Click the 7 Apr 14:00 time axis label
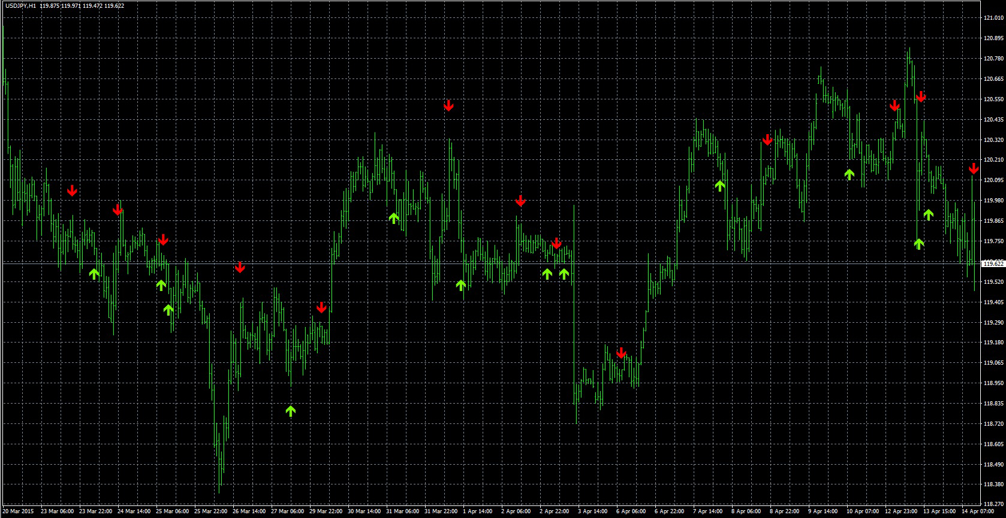Screen dimensions: 1006x518 coord(708,511)
